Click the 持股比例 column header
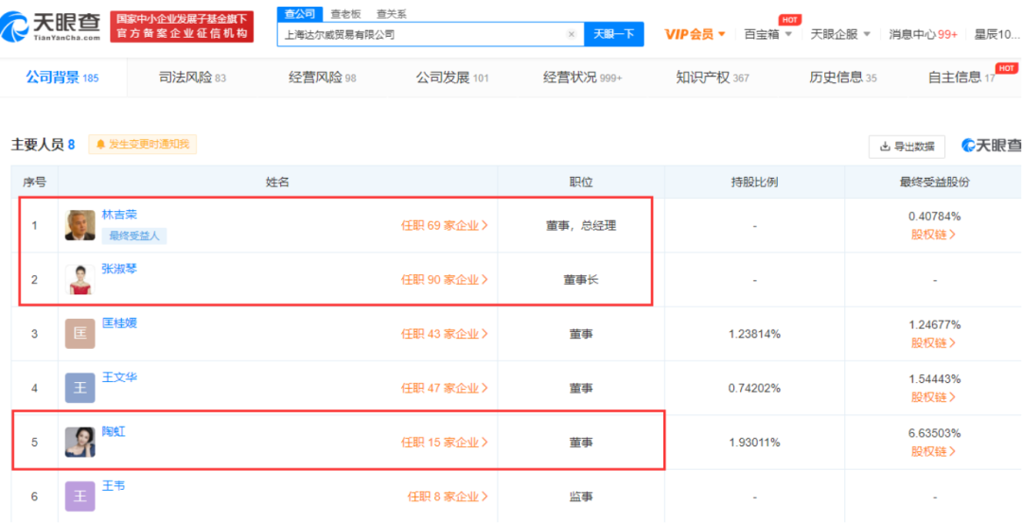 click(754, 183)
